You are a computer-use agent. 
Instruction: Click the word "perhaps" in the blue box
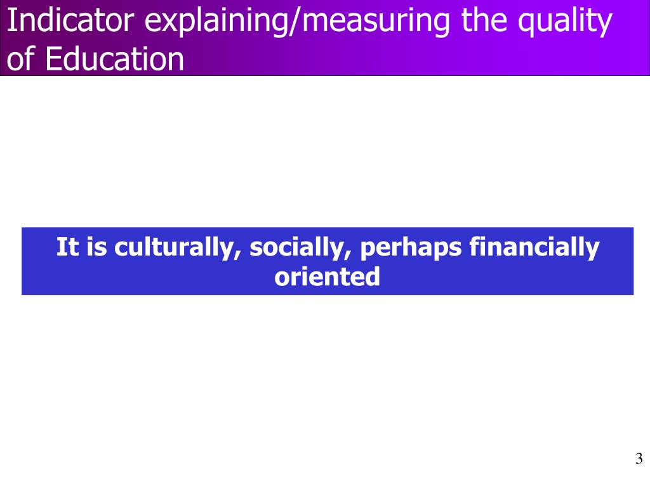pyautogui.click(x=411, y=249)
